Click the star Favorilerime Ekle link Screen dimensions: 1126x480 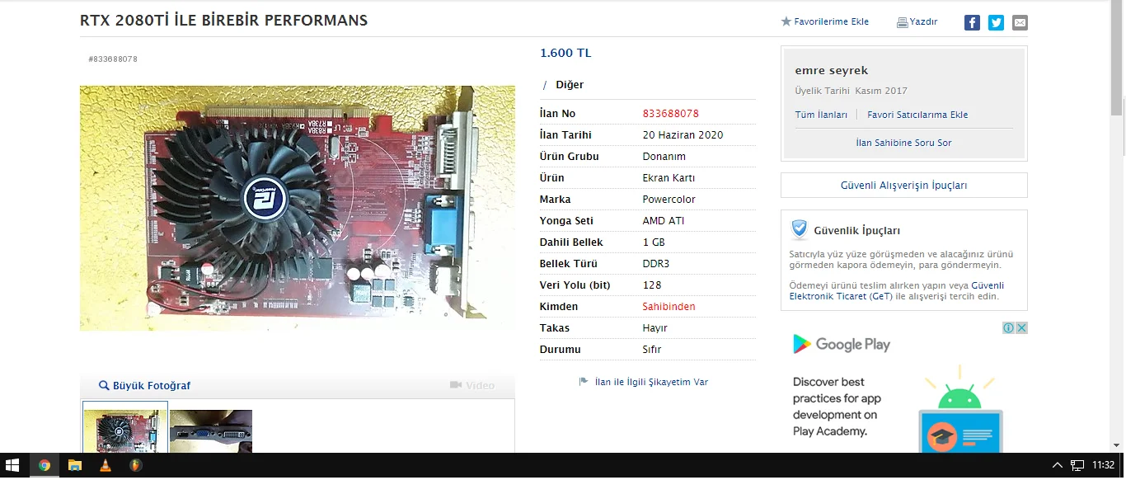point(824,21)
